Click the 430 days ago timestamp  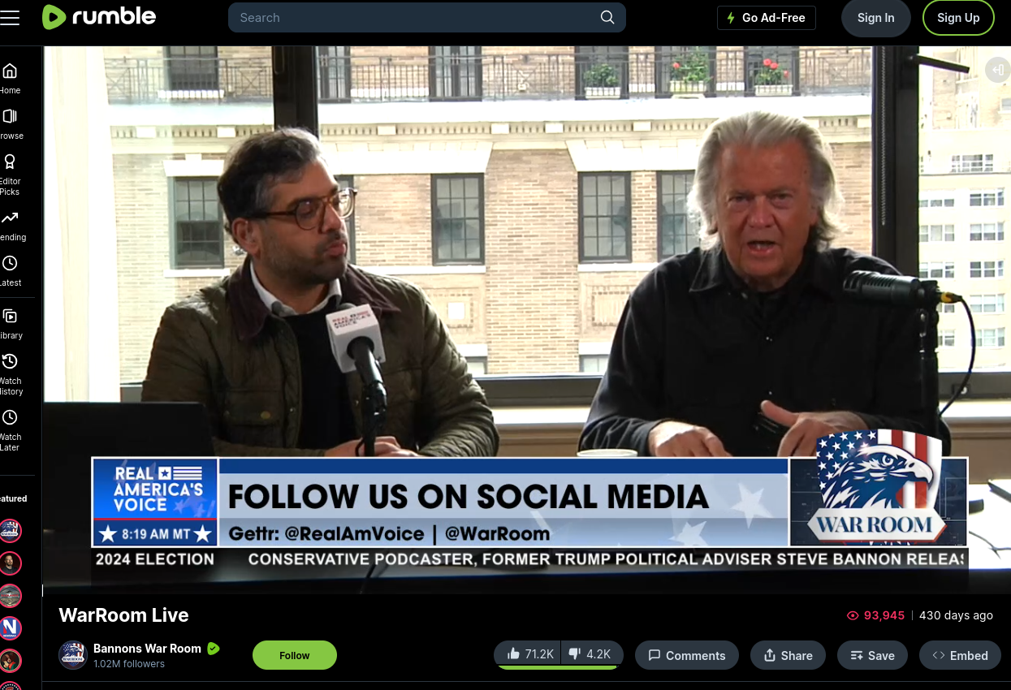pyautogui.click(x=956, y=615)
